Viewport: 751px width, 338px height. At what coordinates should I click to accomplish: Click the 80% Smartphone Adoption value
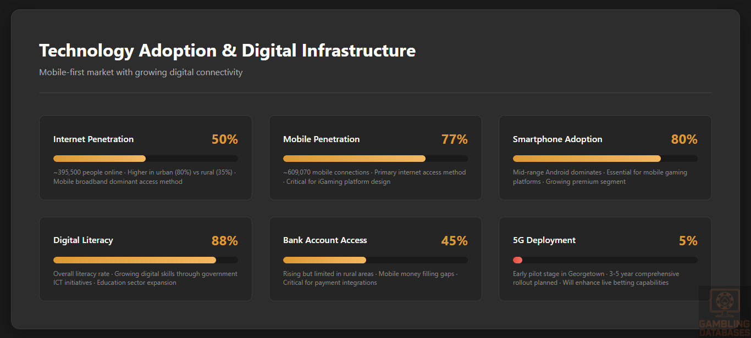[684, 139]
